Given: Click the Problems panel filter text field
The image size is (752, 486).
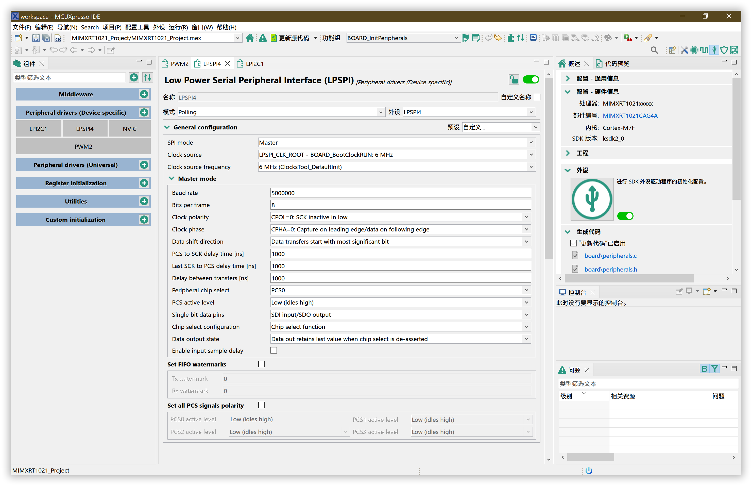Looking at the screenshot, I should pos(648,383).
